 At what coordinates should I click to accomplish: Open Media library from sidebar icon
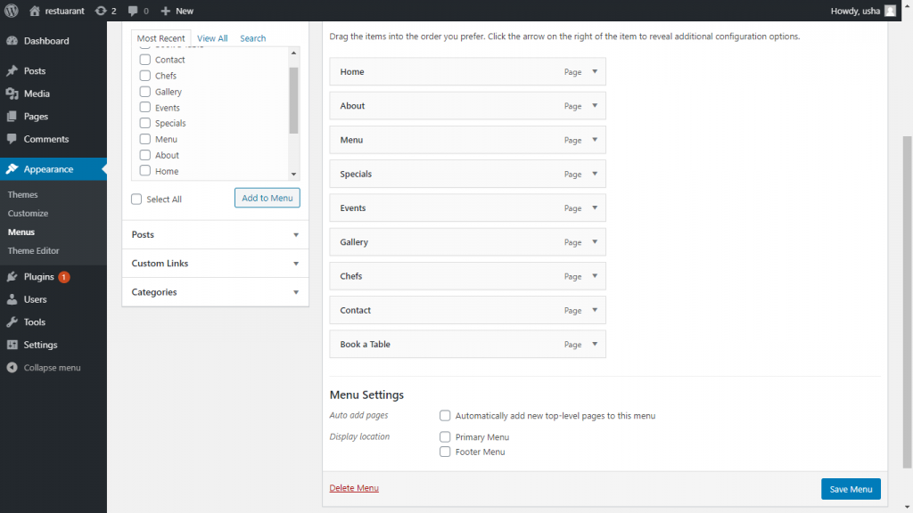click(12, 94)
